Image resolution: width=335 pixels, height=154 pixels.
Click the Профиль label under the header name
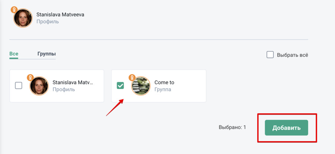[48, 22]
